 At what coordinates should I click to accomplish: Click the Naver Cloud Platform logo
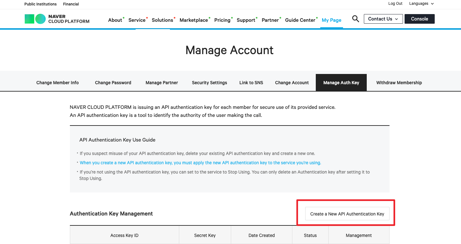[x=57, y=19]
